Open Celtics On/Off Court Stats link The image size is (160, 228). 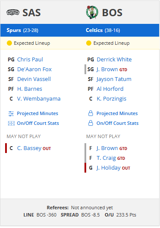[x=117, y=123]
